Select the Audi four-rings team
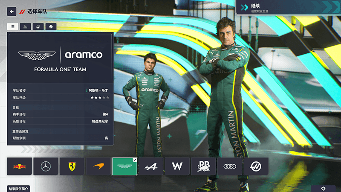 tap(230, 166)
